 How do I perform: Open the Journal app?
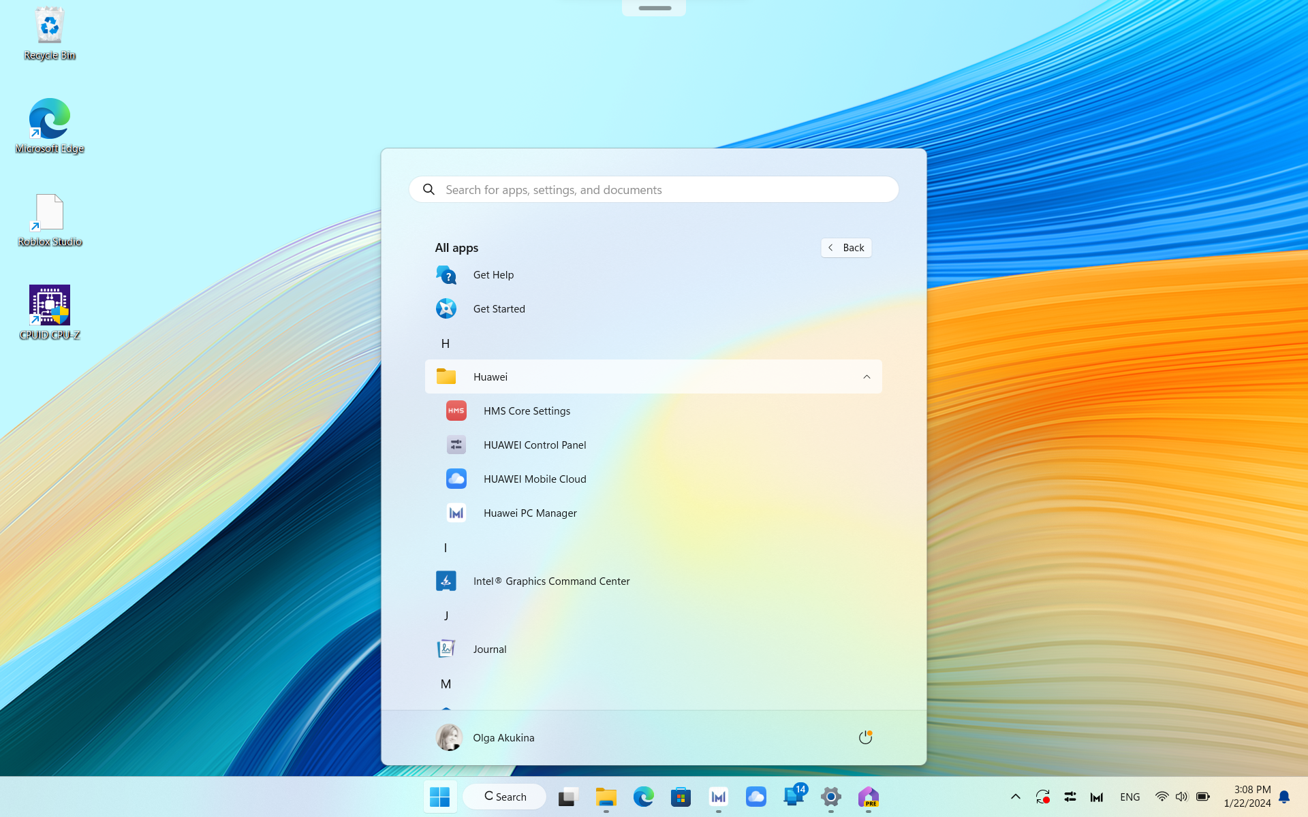tap(653, 649)
